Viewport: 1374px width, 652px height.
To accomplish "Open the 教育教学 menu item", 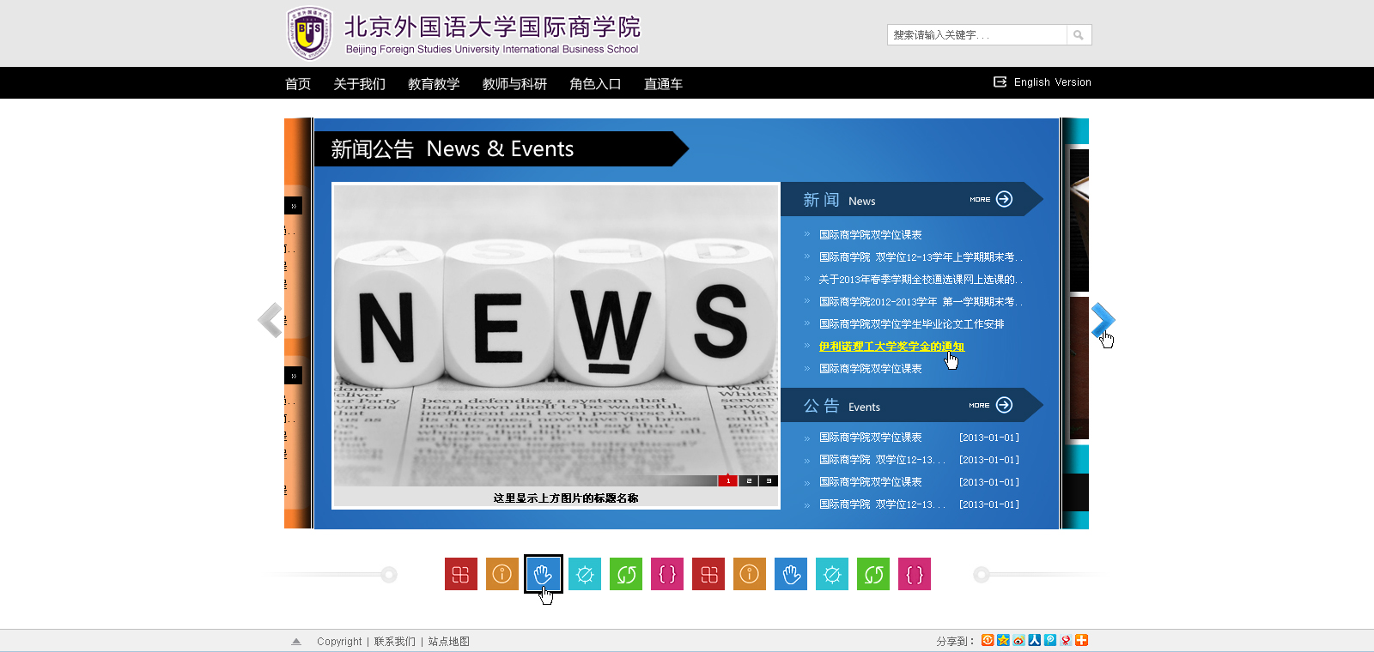I will point(434,84).
